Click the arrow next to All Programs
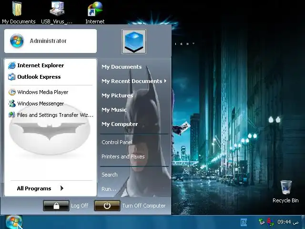The width and height of the screenshot is (305, 229). coord(62,188)
